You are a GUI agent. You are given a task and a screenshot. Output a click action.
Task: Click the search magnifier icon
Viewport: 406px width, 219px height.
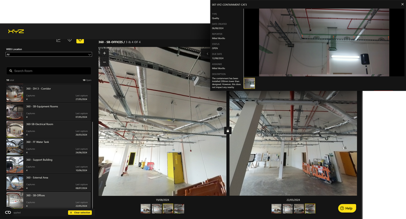click(x=11, y=71)
